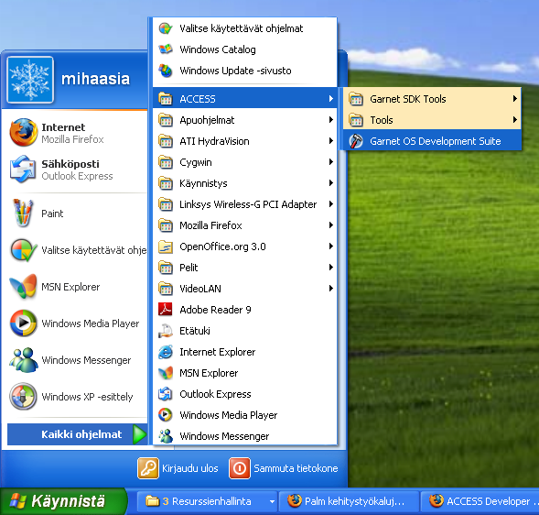The width and height of the screenshot is (539, 515).
Task: Expand the Pelit submenu arrow
Action: tap(331, 268)
